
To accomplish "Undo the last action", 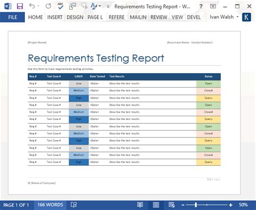I will point(32,6).
